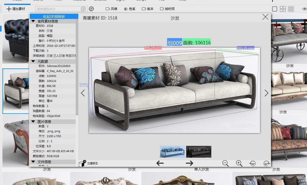Open the 按时间 sort-by-time filter

coord(167,9)
